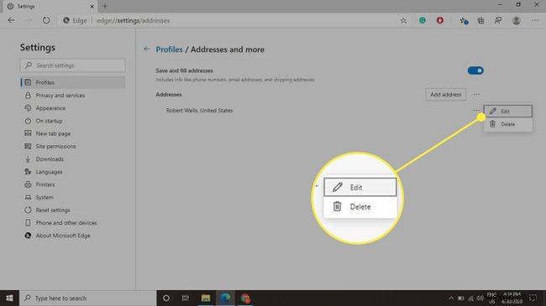
Task: Click the Add address button
Action: pos(445,94)
